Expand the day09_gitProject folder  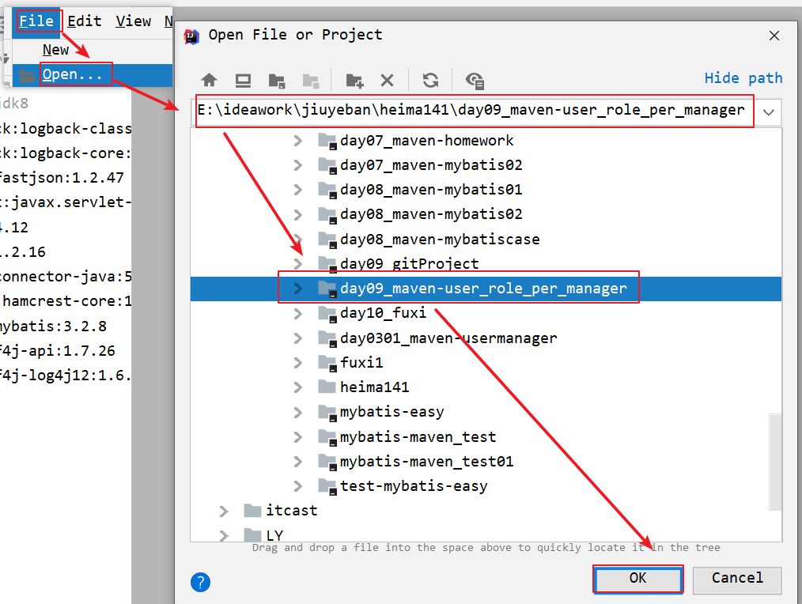[x=298, y=263]
